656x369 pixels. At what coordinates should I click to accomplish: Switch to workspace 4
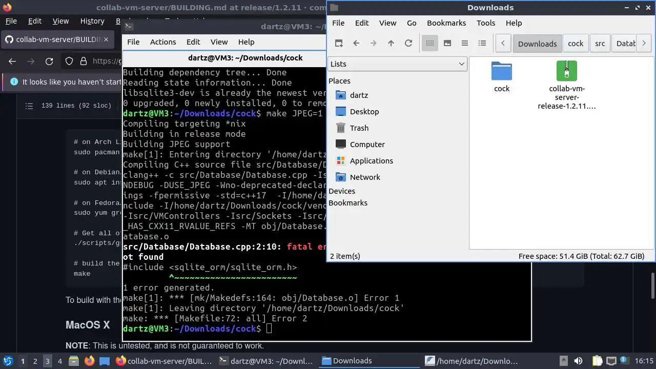(59, 361)
